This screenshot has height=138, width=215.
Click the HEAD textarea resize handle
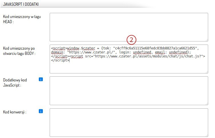[x=207, y=40]
